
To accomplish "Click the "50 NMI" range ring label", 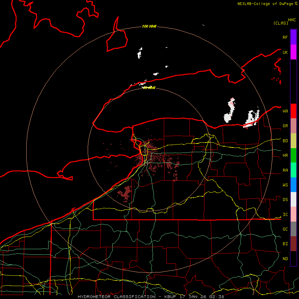I will [149, 88].
